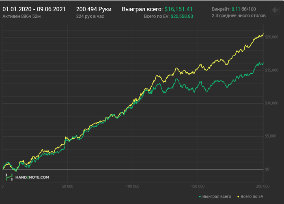Toggle the 'Выиграл всего' legend entry
The height and width of the screenshot is (204, 284).
tap(215, 196)
